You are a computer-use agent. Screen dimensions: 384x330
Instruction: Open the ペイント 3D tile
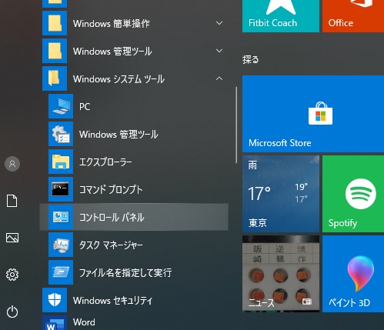(x=353, y=274)
